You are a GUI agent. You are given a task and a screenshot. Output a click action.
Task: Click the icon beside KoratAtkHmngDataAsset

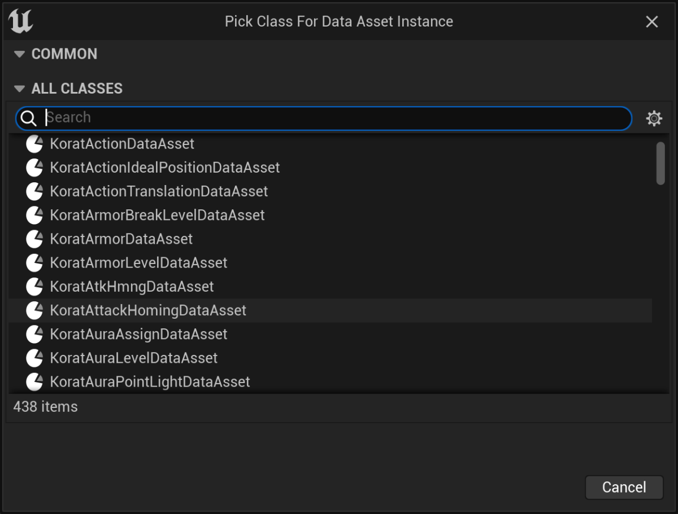34,287
